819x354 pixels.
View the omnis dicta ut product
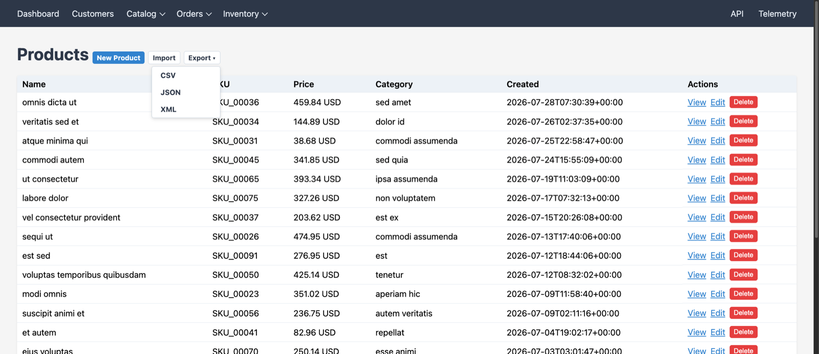pos(697,102)
